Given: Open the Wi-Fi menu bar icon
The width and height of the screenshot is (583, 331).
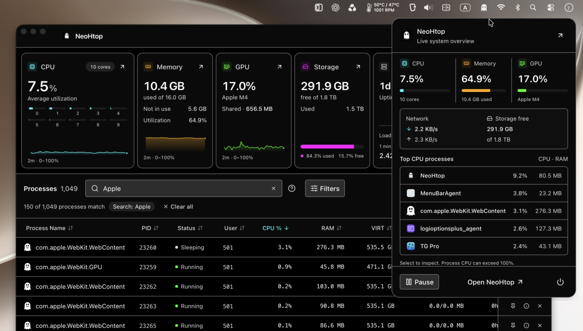Looking at the screenshot, I should point(501,7).
